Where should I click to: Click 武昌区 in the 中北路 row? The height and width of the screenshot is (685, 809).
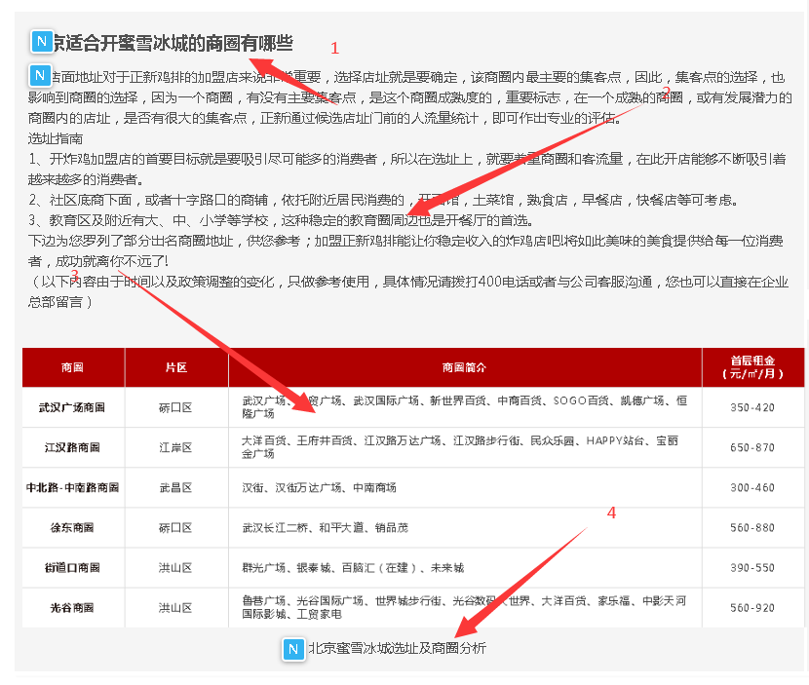click(x=175, y=487)
